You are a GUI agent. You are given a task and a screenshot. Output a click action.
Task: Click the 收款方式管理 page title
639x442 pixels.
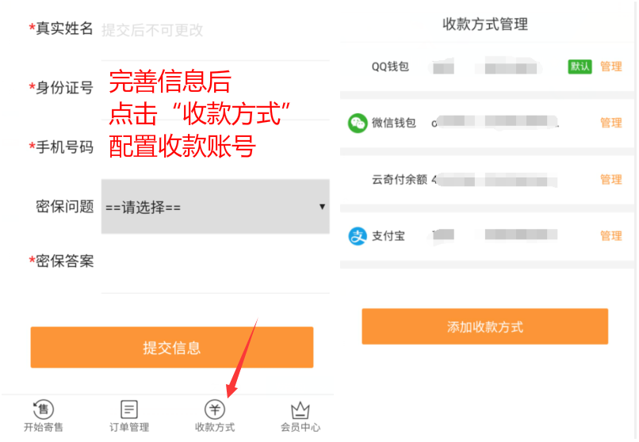tap(485, 25)
